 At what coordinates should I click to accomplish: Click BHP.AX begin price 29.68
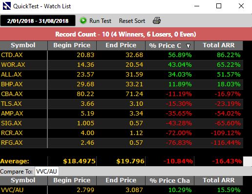[x=85, y=84]
